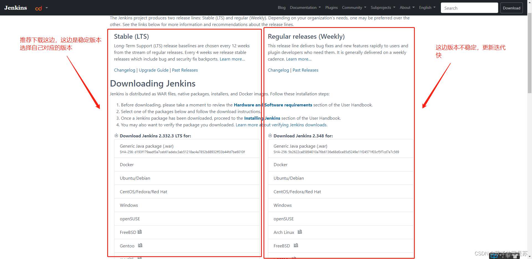
Task: Download LTS Generic Java package (.war)
Action: [187, 148]
